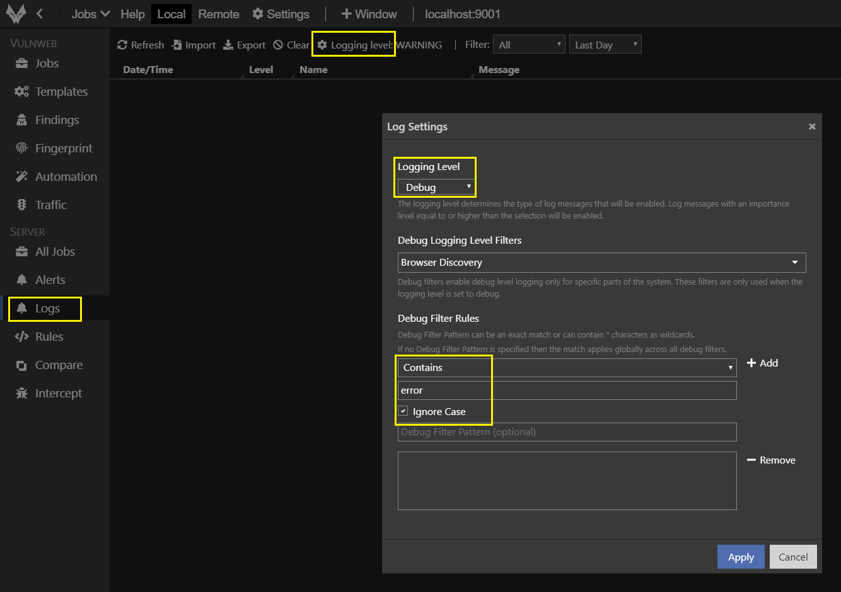
Task: Open the Browser Discovery filter dropdown
Action: coord(601,263)
